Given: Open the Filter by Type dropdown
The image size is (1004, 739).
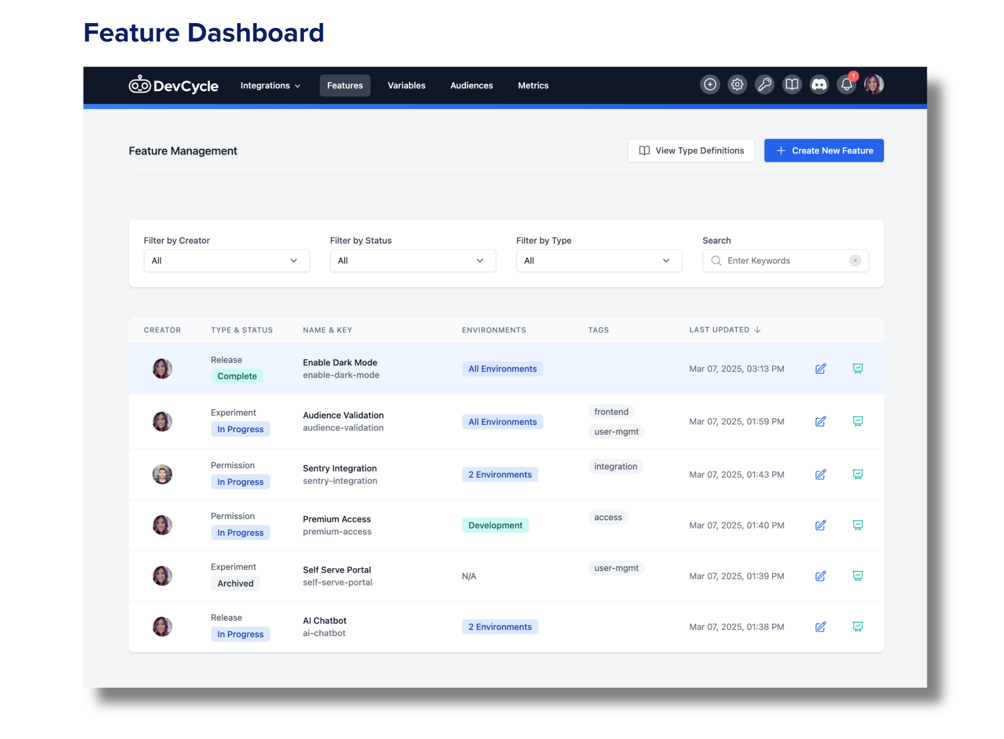Looking at the screenshot, I should (x=599, y=261).
